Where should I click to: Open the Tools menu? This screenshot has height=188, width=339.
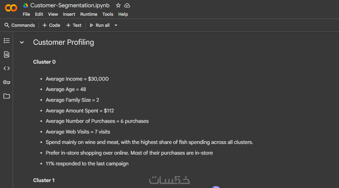click(108, 14)
